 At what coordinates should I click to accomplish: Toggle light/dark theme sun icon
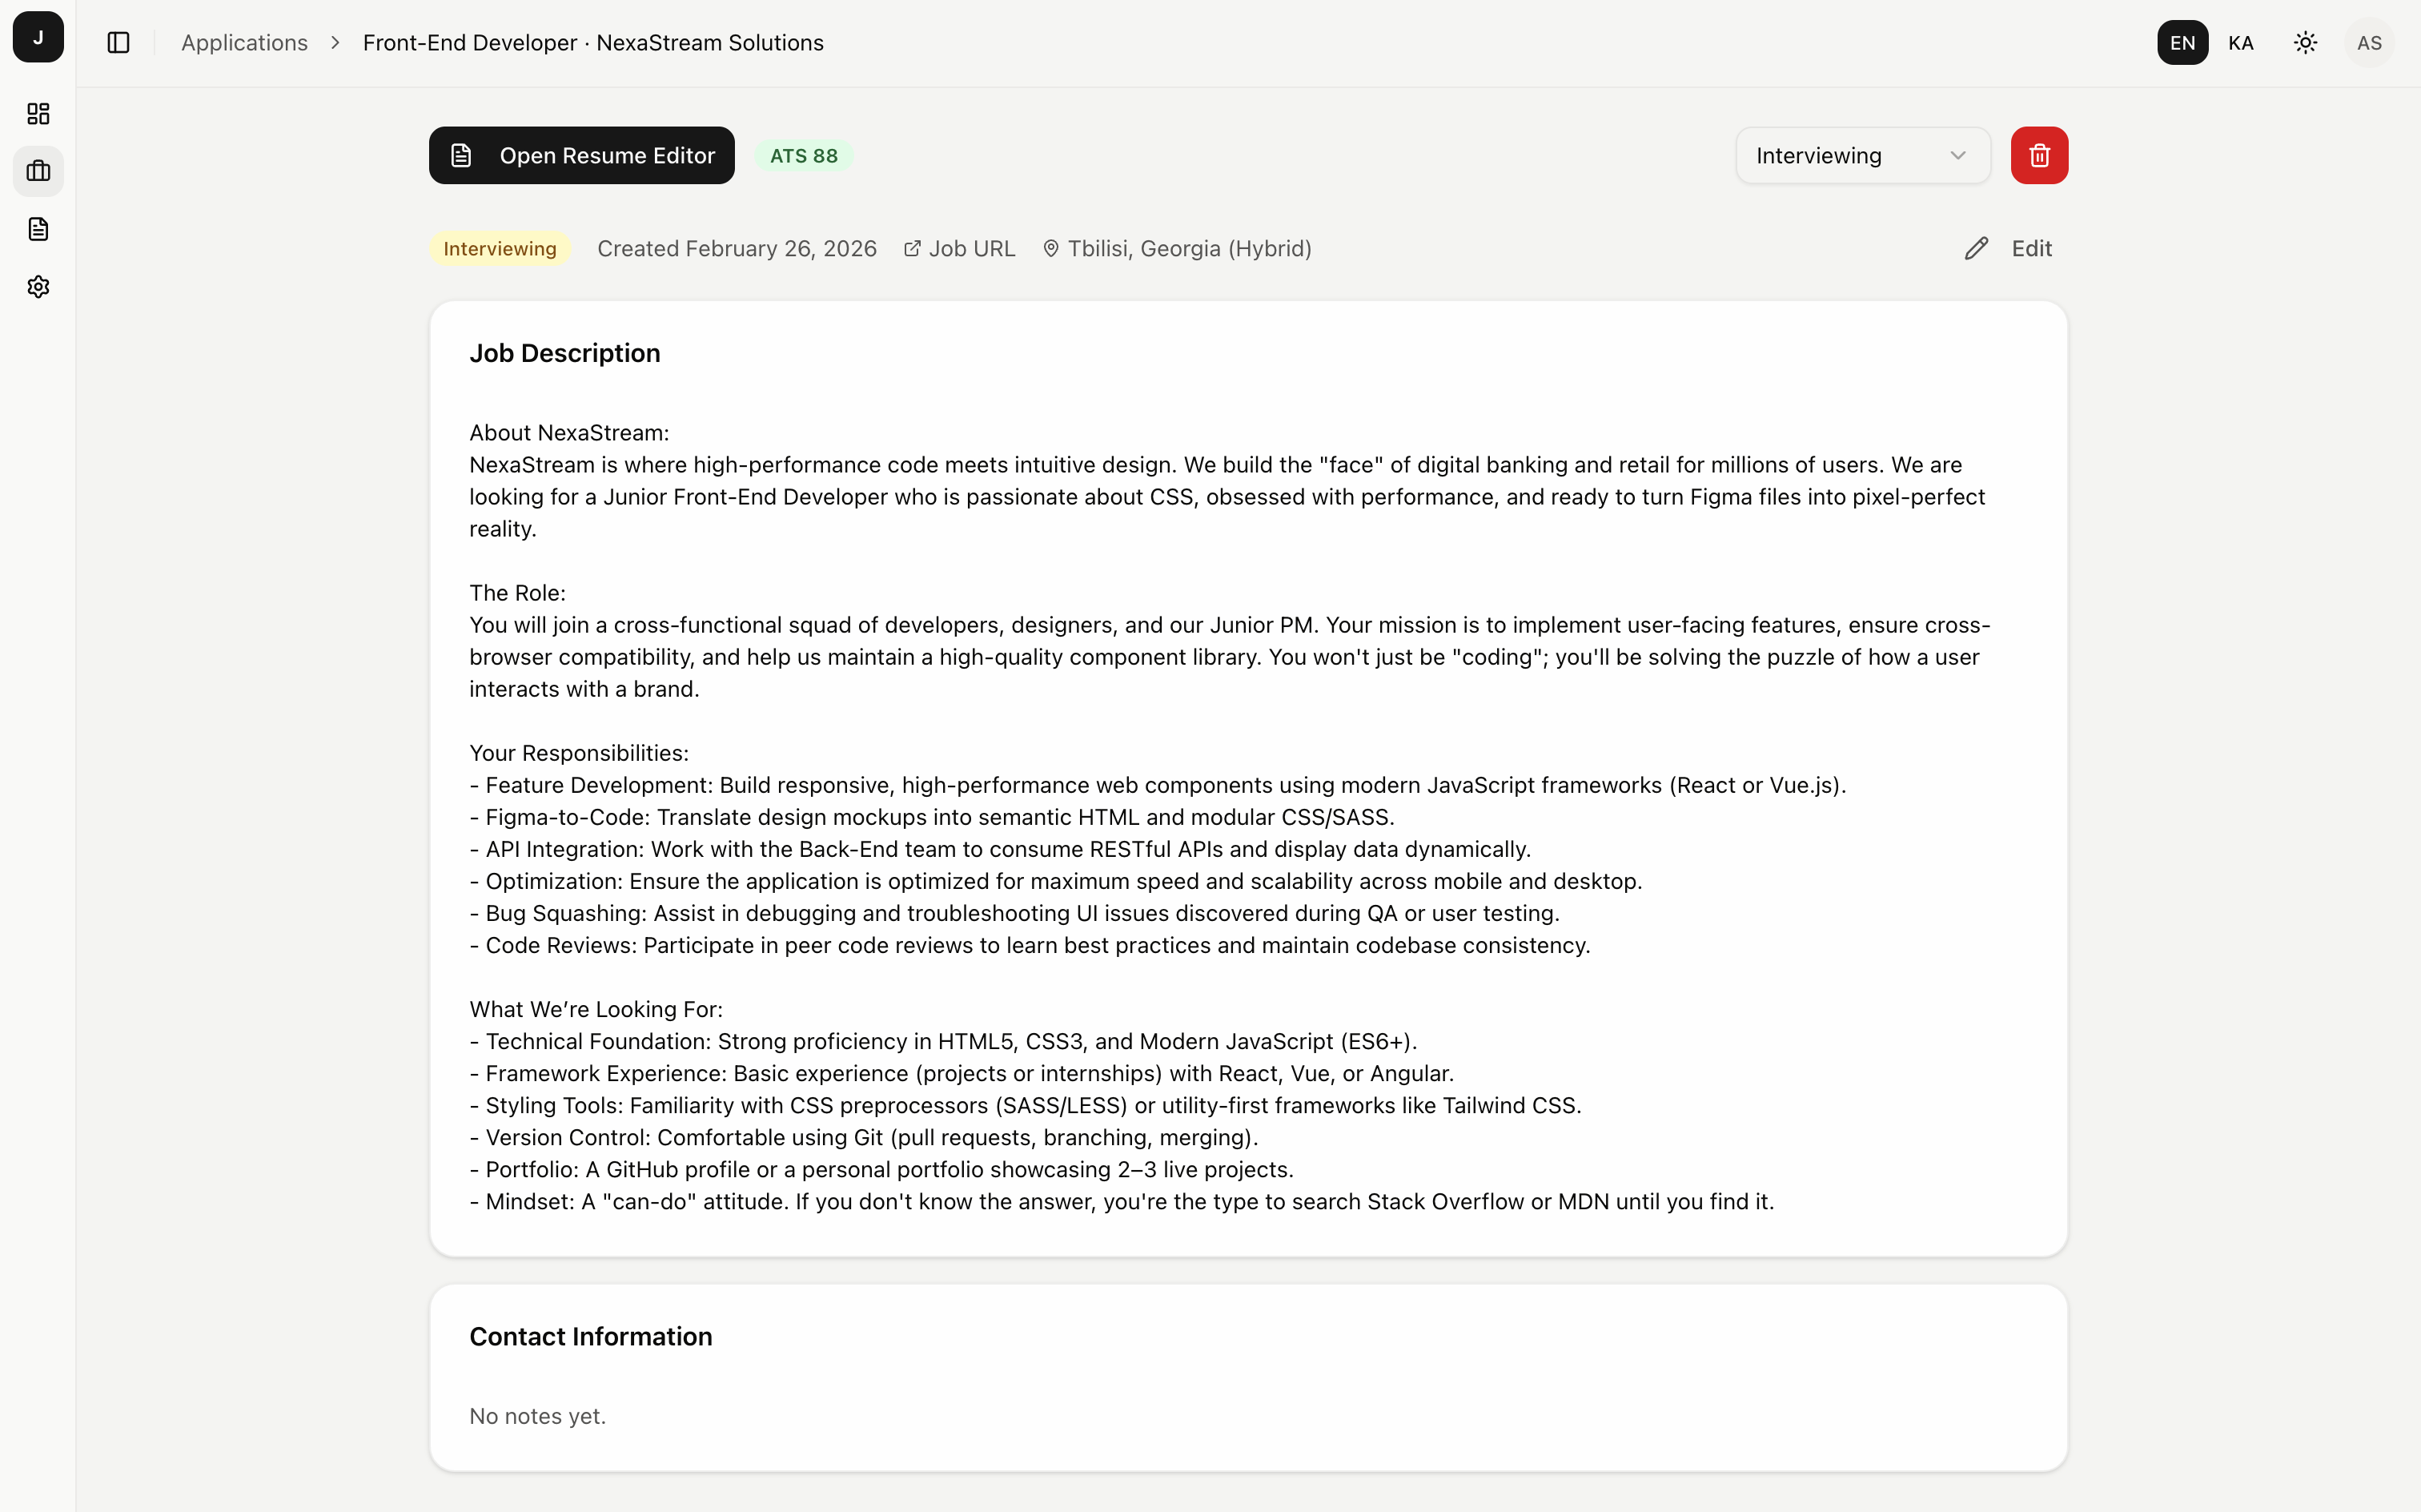point(2305,43)
